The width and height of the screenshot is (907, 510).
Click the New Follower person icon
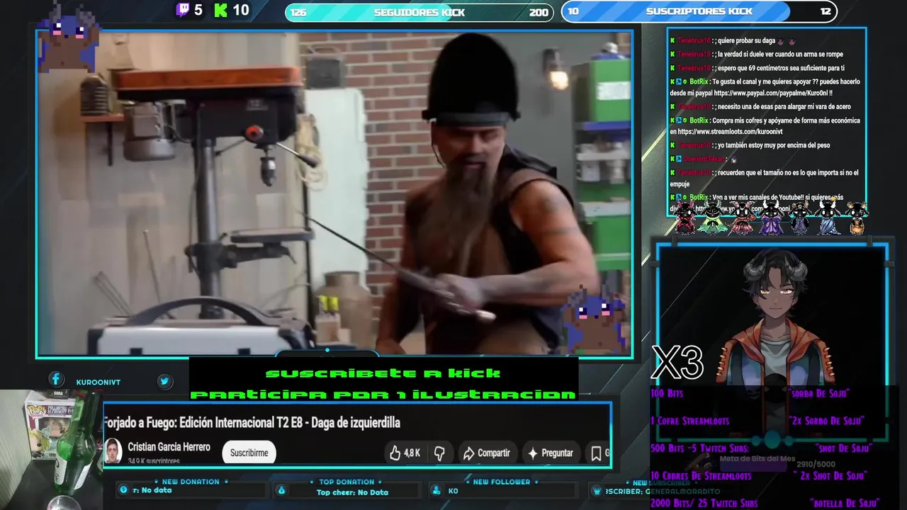[438, 490]
